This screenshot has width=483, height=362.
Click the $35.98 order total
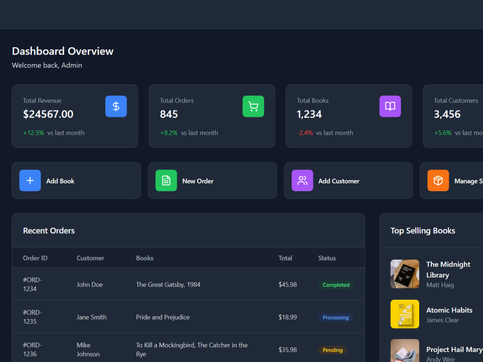[288, 349]
